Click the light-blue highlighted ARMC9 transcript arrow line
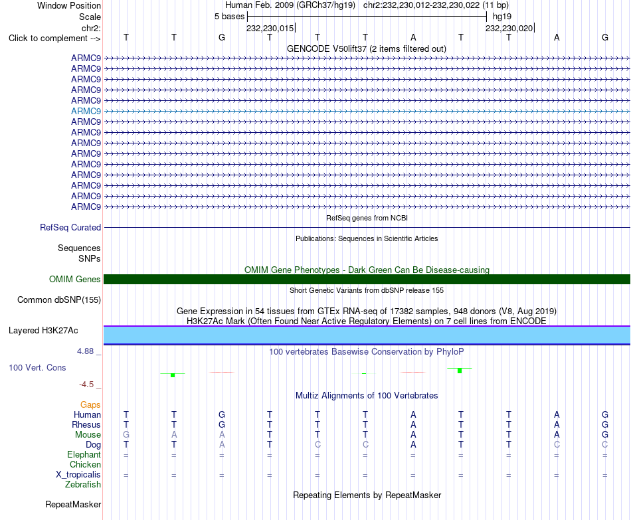Screen dimensions: 631x520 (367, 111)
